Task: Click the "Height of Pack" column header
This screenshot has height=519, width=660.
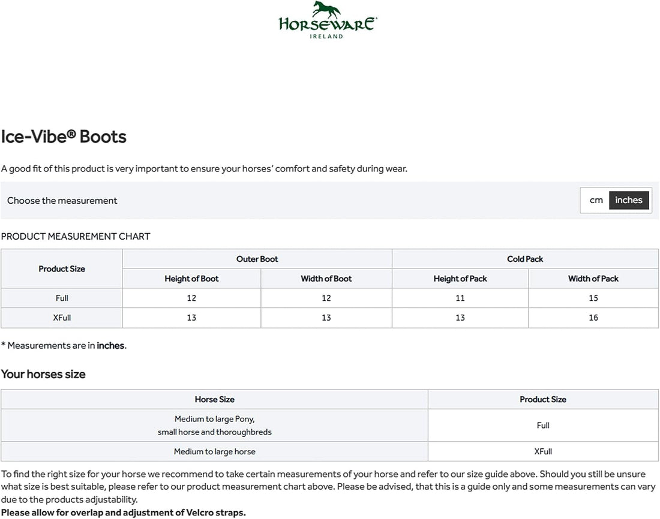Action: 460,279
